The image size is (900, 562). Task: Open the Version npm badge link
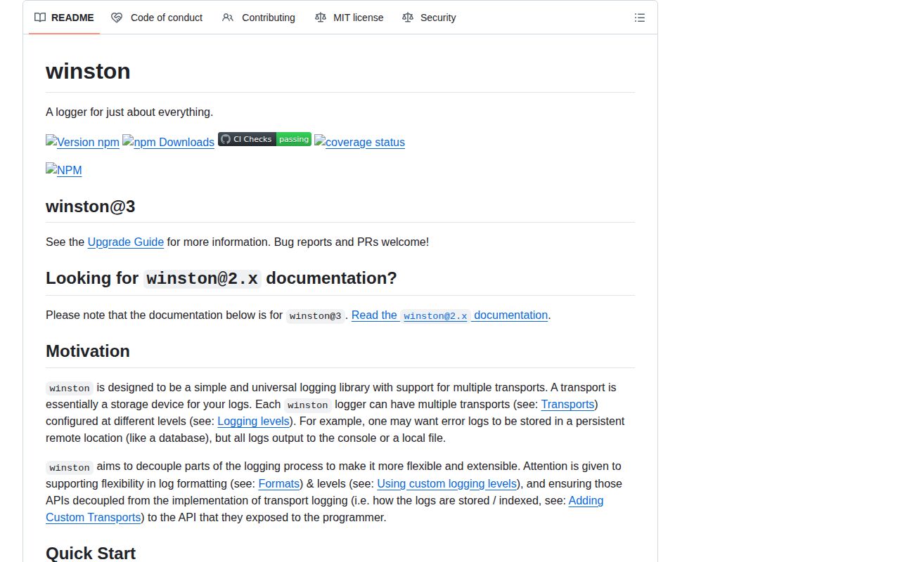click(82, 141)
